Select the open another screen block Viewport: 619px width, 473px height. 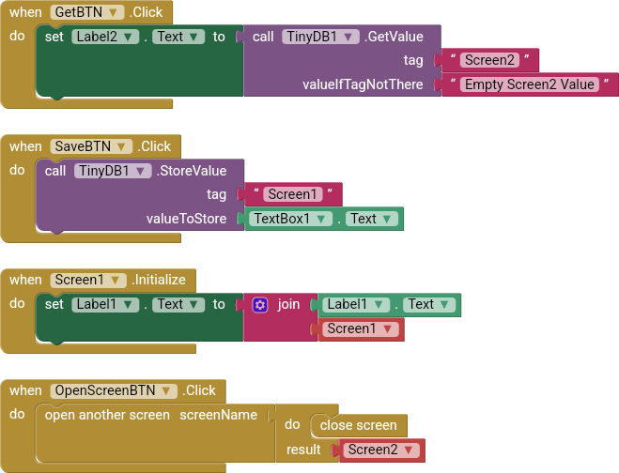[x=107, y=415]
